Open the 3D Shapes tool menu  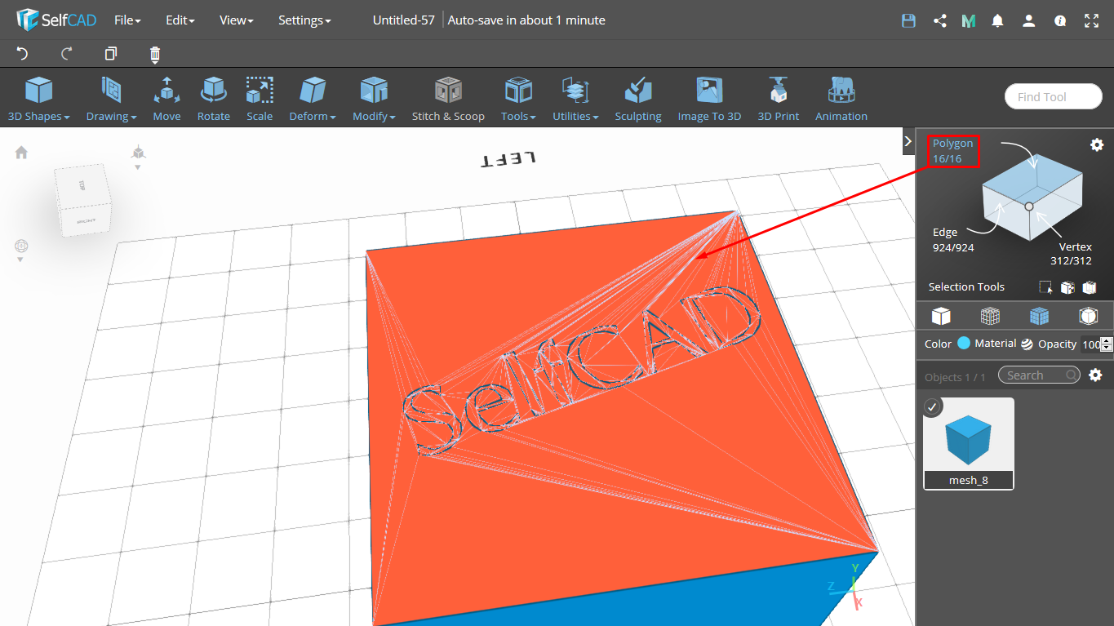(x=38, y=99)
